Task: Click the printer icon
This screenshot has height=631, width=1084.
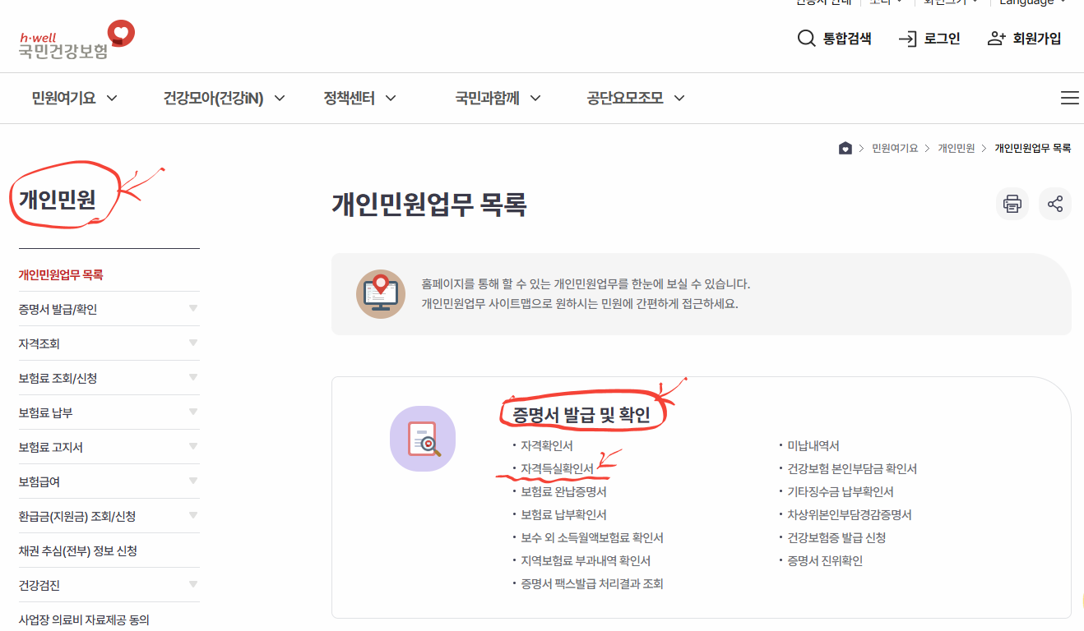Action: 1012,204
